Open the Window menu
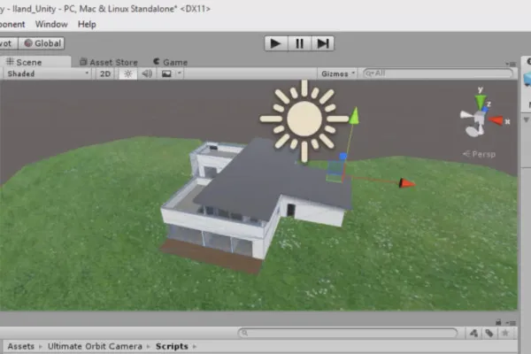This screenshot has width=531, height=354. point(51,25)
